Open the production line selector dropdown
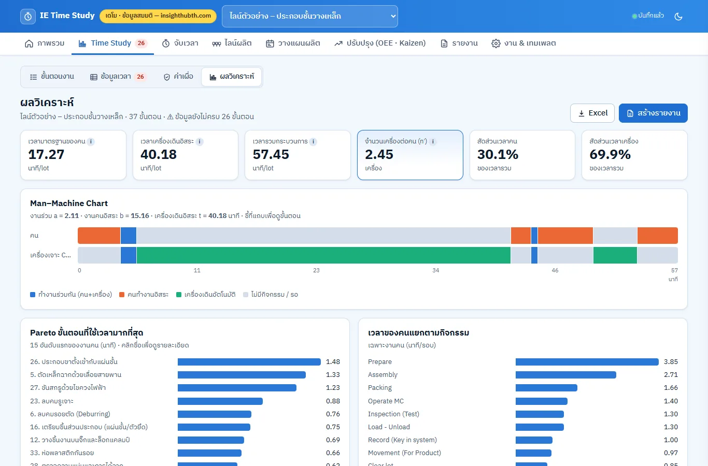Image resolution: width=708 pixels, height=466 pixels. 310,16
